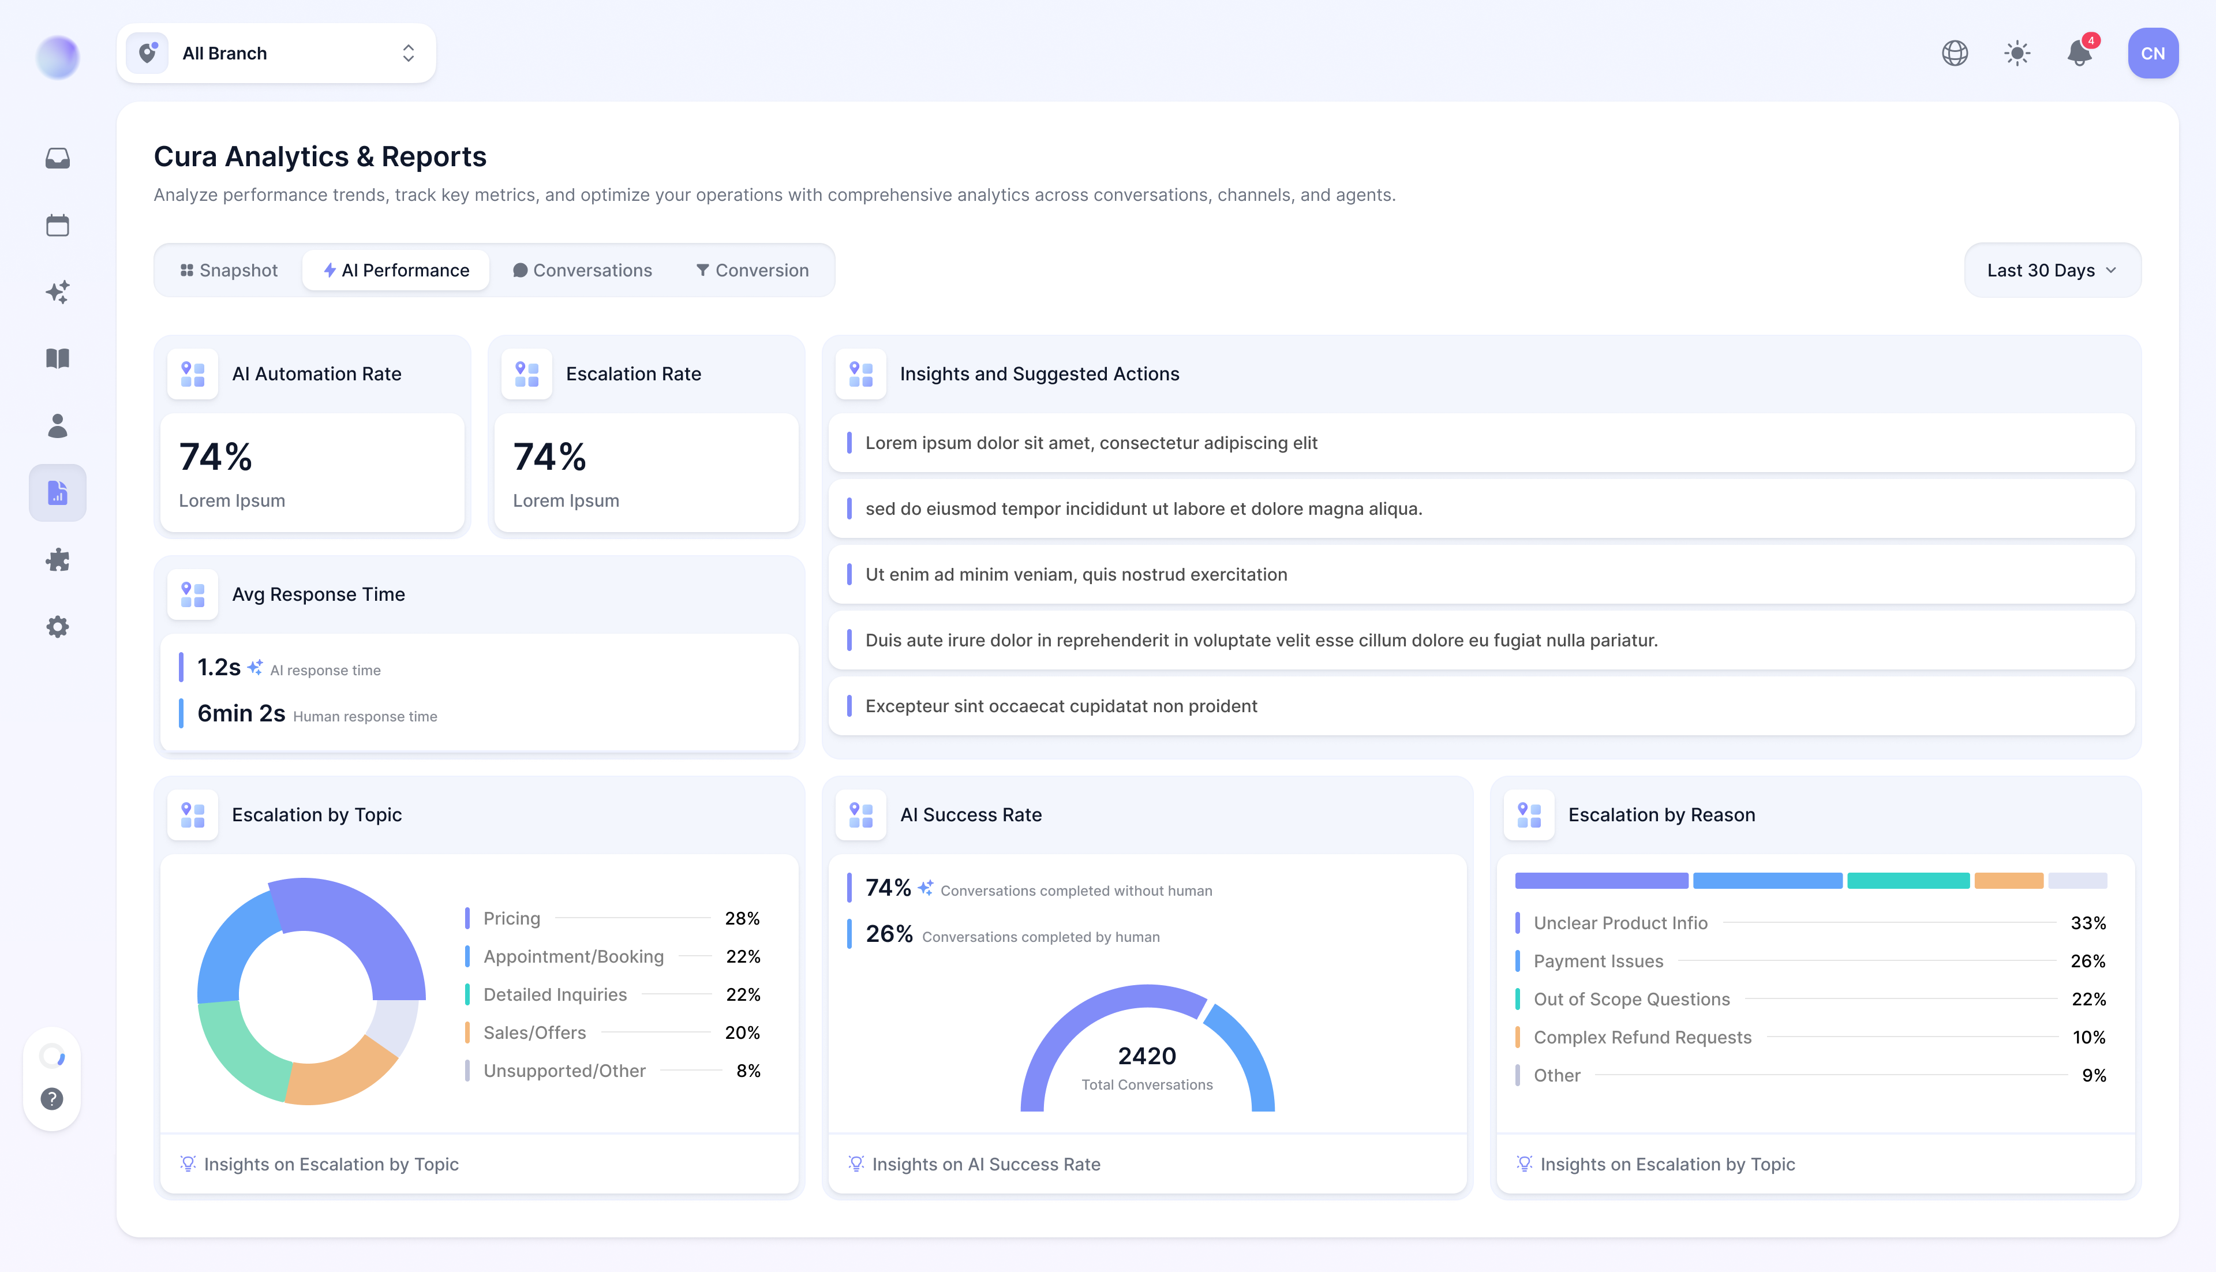Open the integrations puzzle icon in the sidebar
The width and height of the screenshot is (2216, 1272).
click(x=58, y=560)
